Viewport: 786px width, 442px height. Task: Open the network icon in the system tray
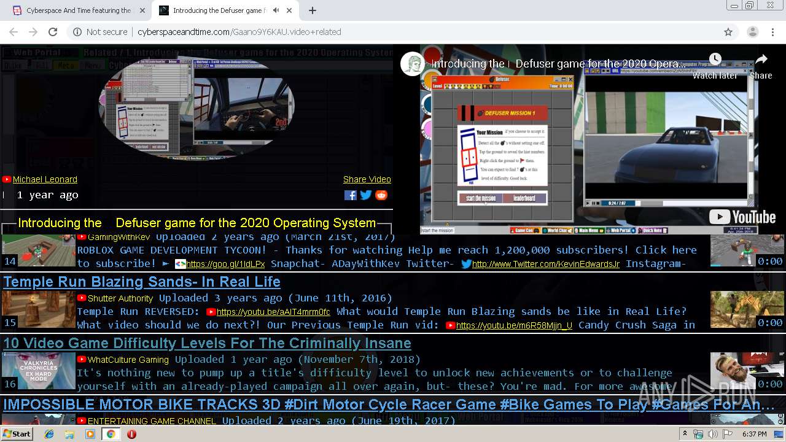pos(698,434)
